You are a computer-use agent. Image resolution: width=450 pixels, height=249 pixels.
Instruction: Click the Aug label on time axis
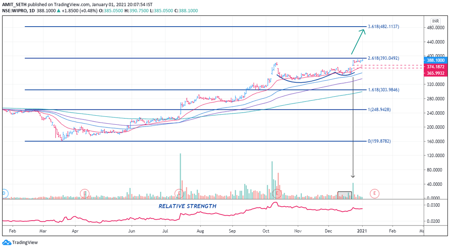(200, 232)
